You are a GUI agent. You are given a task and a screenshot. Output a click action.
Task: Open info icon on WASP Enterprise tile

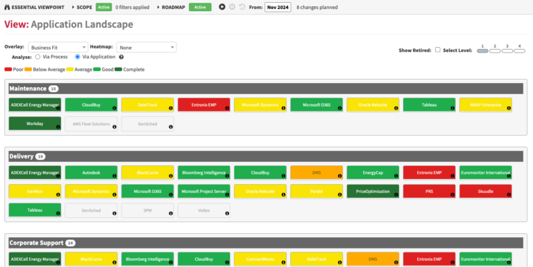tap(509, 109)
